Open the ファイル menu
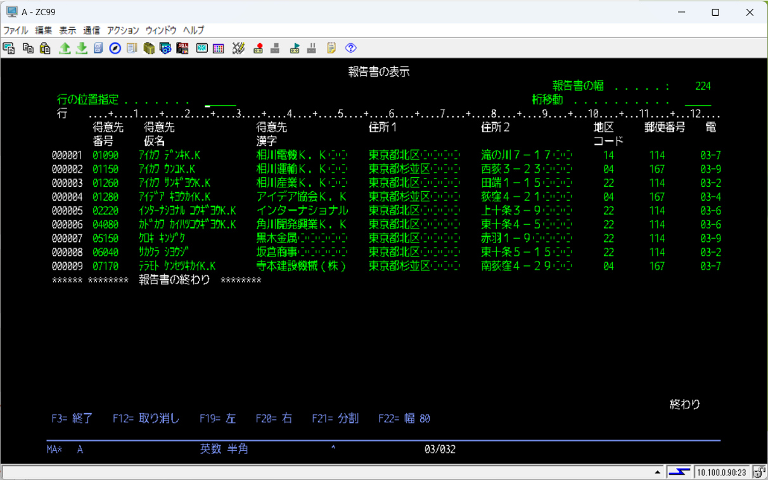This screenshot has width=768, height=480. coord(16,30)
